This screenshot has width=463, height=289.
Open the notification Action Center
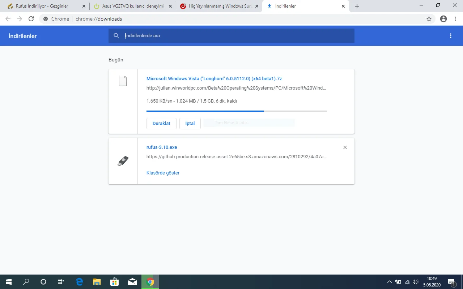click(x=452, y=282)
